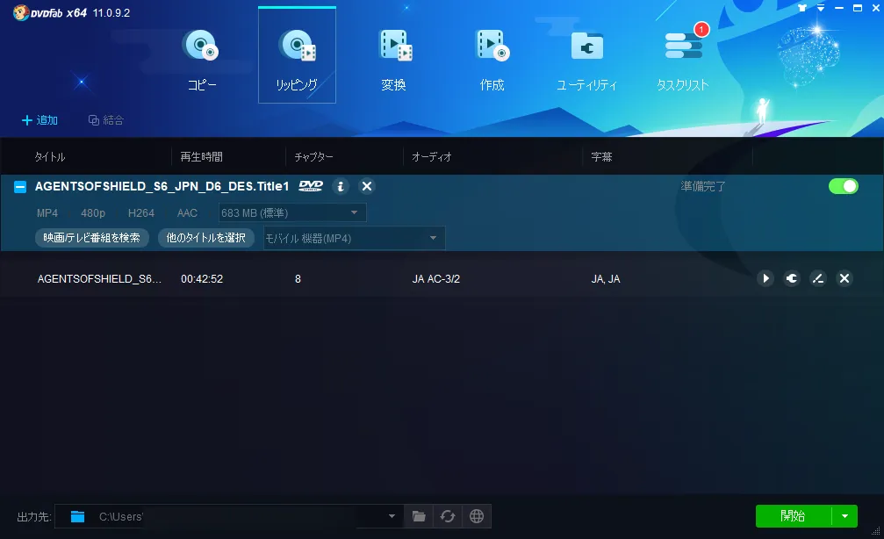The width and height of the screenshot is (884, 539).
Task: Collapse the AGENTSOFSHIELD title group with minus icon
Action: (19, 187)
